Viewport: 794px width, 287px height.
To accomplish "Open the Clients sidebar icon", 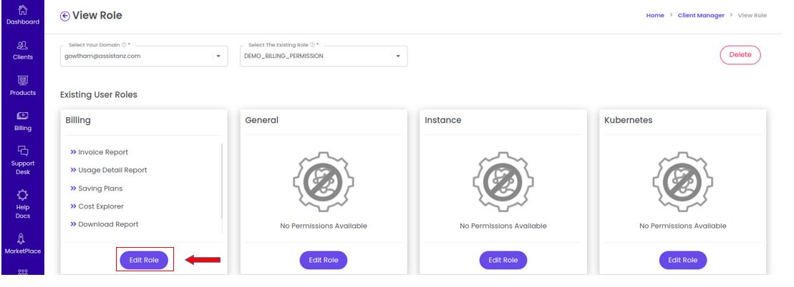I will pos(23,45).
